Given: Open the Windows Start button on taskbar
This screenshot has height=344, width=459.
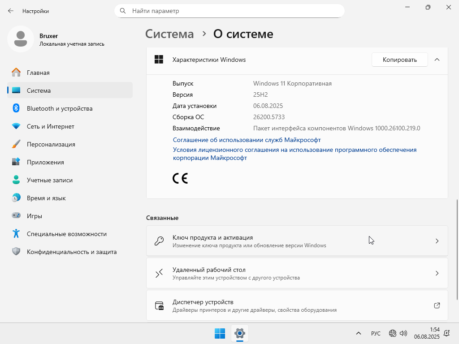Looking at the screenshot, I should click(220, 333).
